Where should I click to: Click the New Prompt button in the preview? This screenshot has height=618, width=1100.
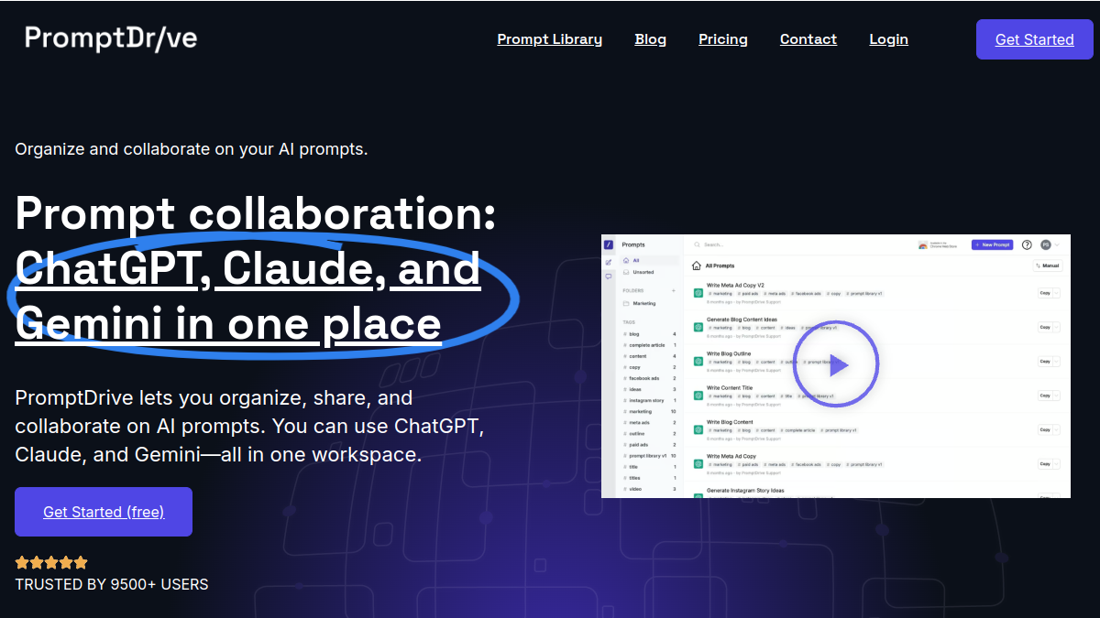click(x=992, y=245)
